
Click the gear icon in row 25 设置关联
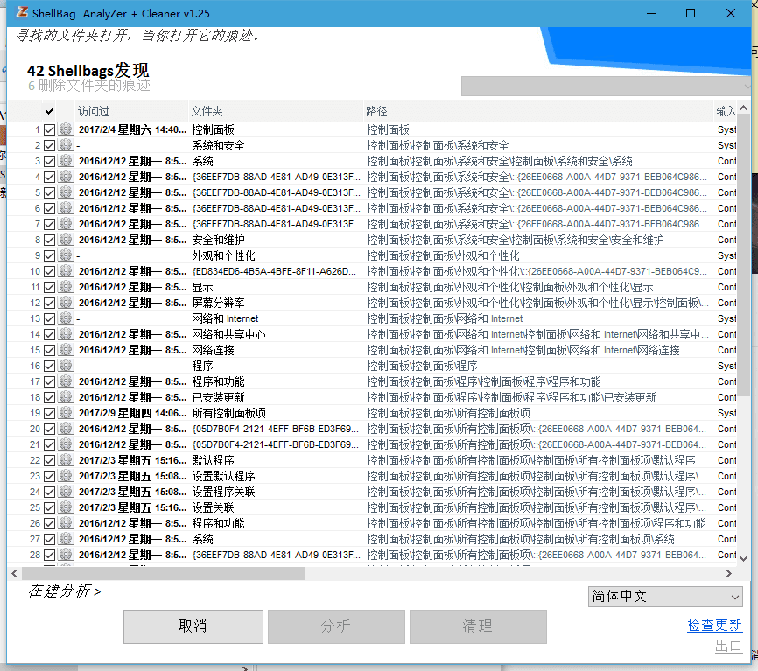pos(66,507)
